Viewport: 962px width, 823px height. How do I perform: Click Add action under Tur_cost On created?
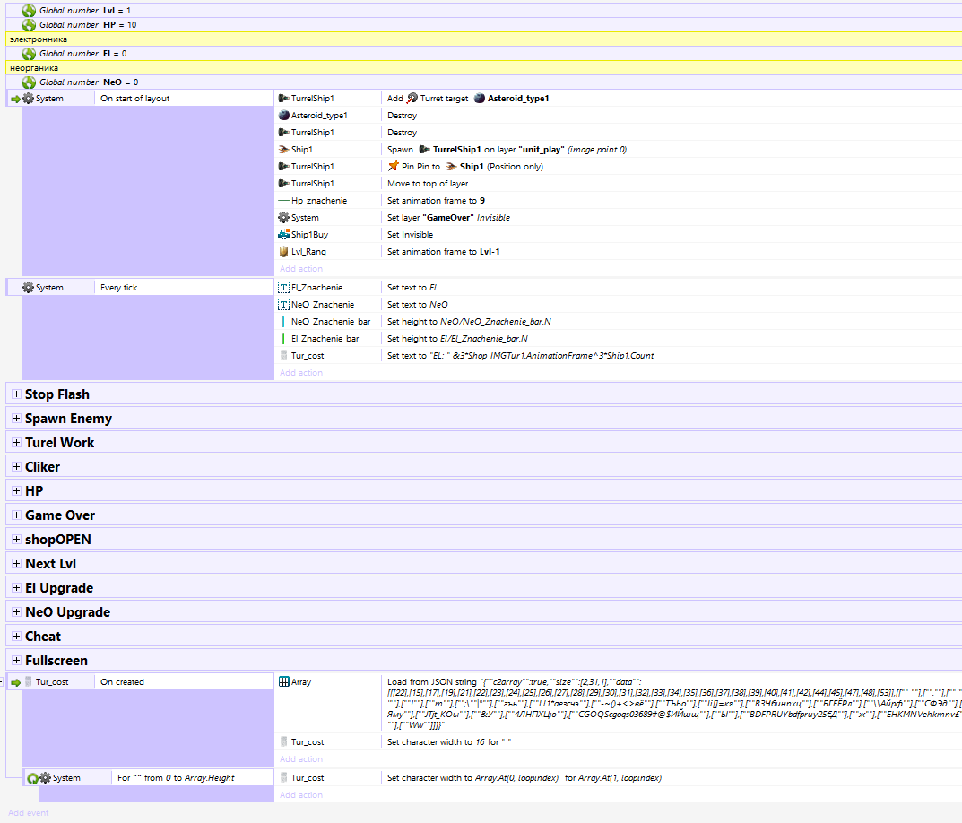(x=301, y=759)
